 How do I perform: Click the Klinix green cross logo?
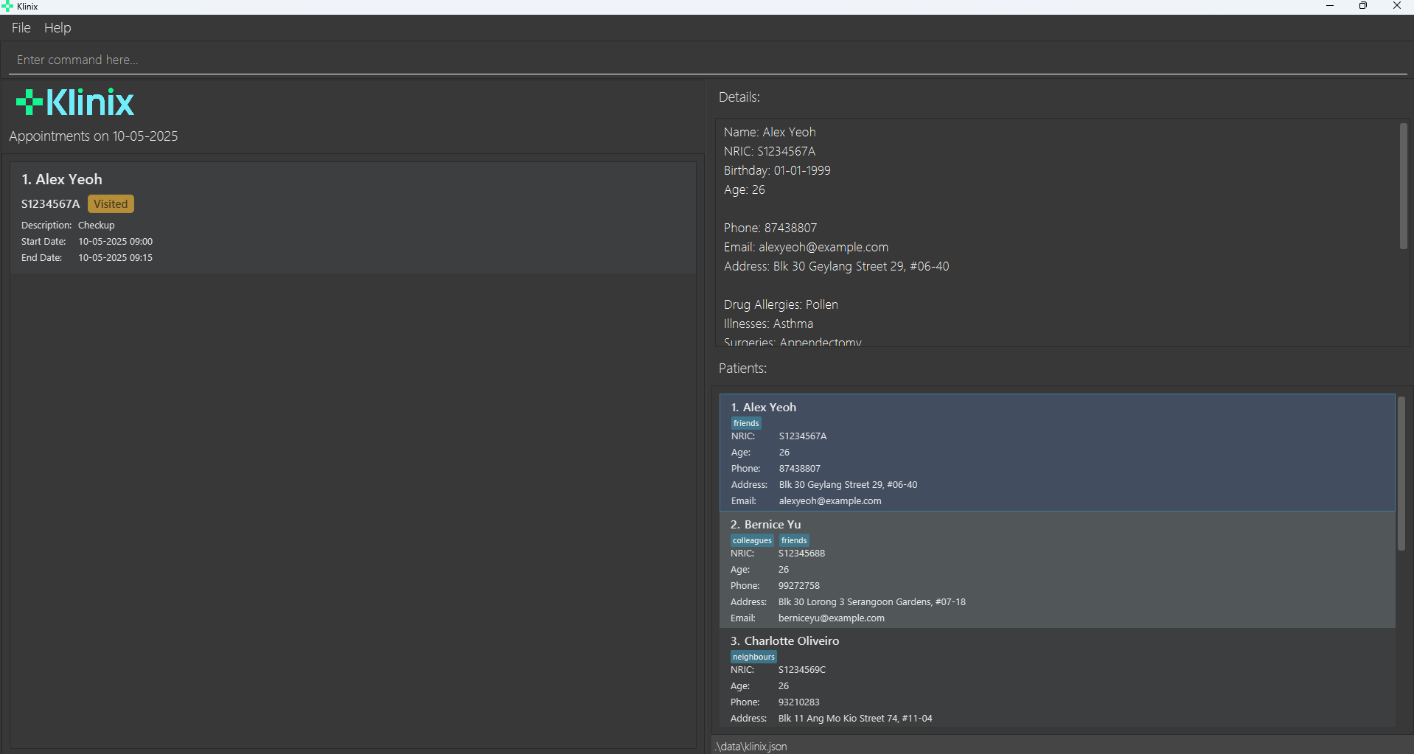point(29,102)
